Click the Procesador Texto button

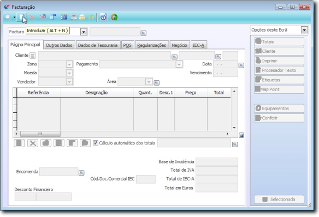coord(279,70)
